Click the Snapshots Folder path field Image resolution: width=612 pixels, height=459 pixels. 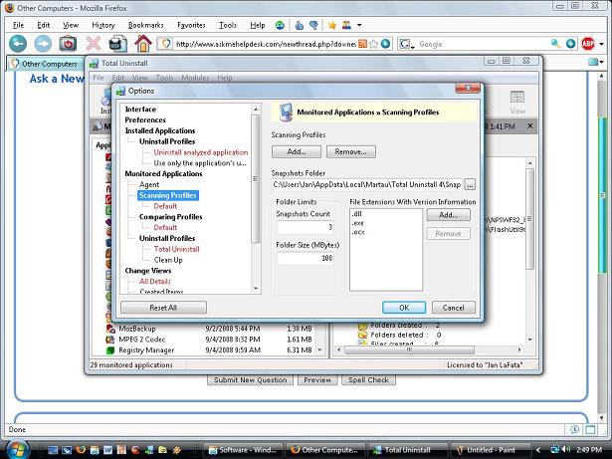pyautogui.click(x=367, y=185)
